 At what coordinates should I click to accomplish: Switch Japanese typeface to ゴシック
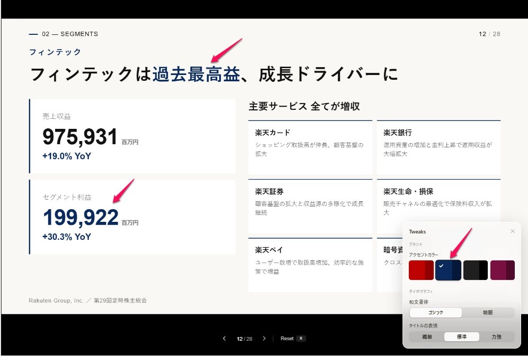click(x=436, y=313)
